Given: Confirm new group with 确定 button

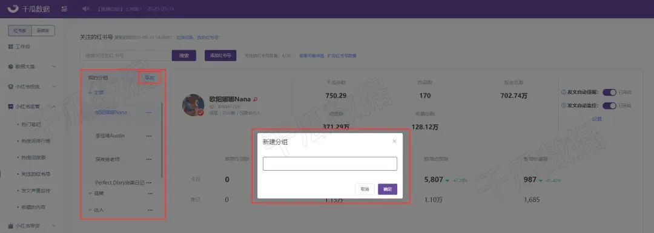Looking at the screenshot, I should 388,189.
